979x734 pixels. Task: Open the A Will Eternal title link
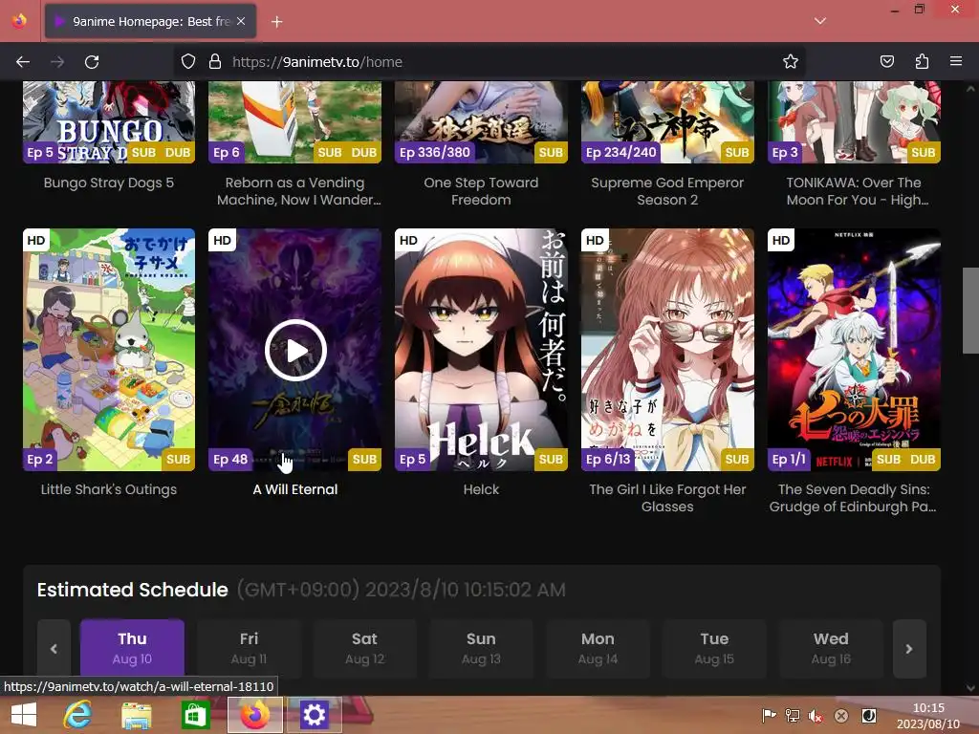(x=295, y=489)
